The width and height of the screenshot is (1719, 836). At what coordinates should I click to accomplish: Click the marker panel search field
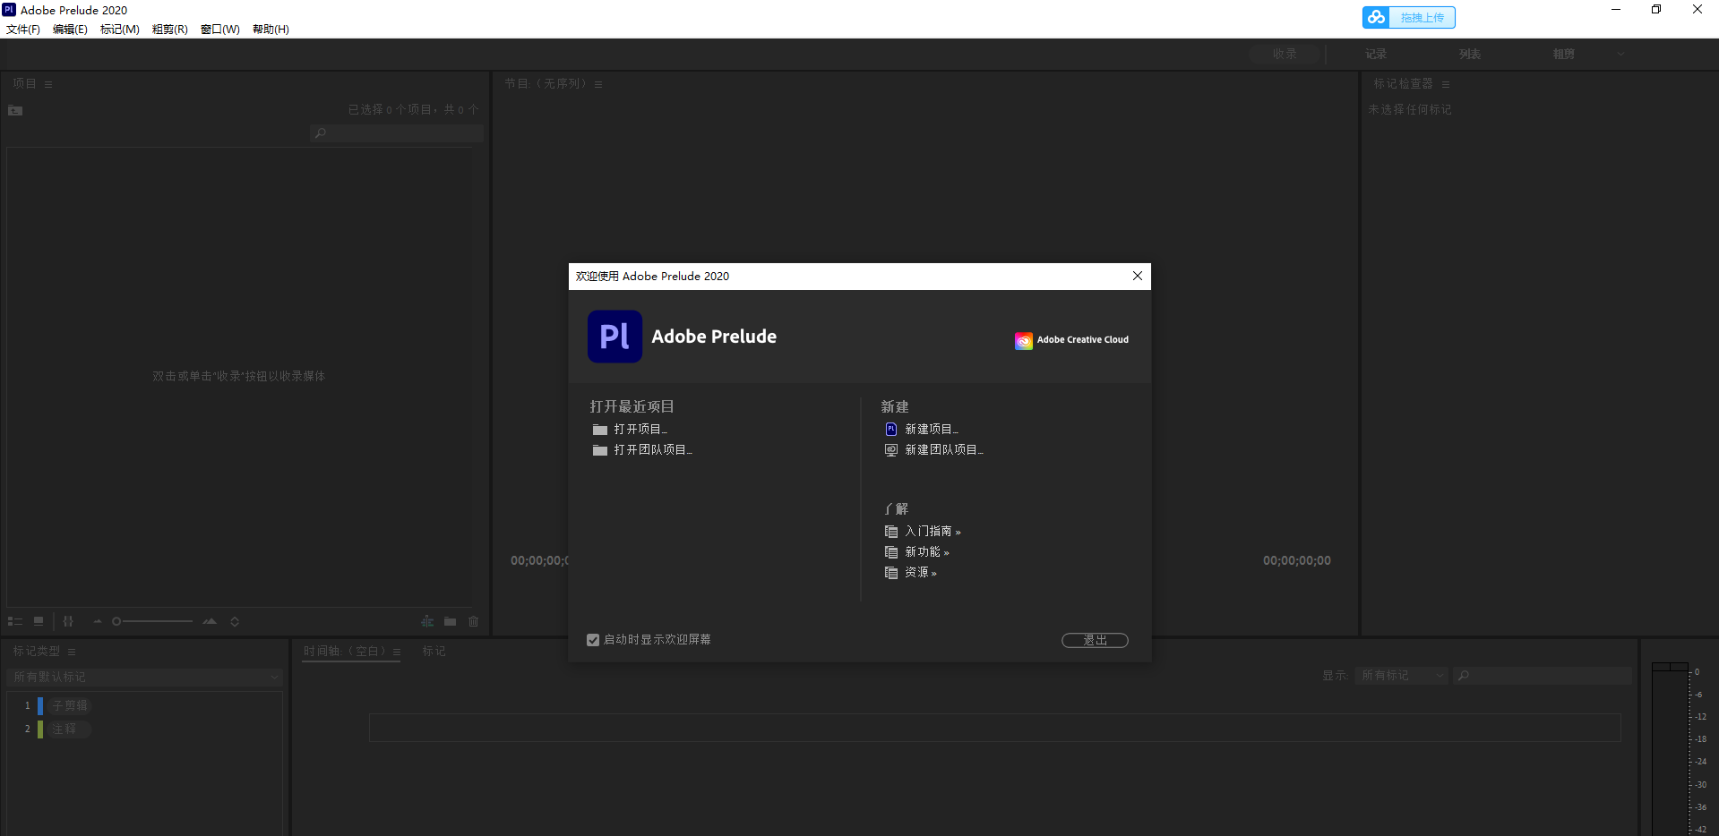click(x=1542, y=676)
